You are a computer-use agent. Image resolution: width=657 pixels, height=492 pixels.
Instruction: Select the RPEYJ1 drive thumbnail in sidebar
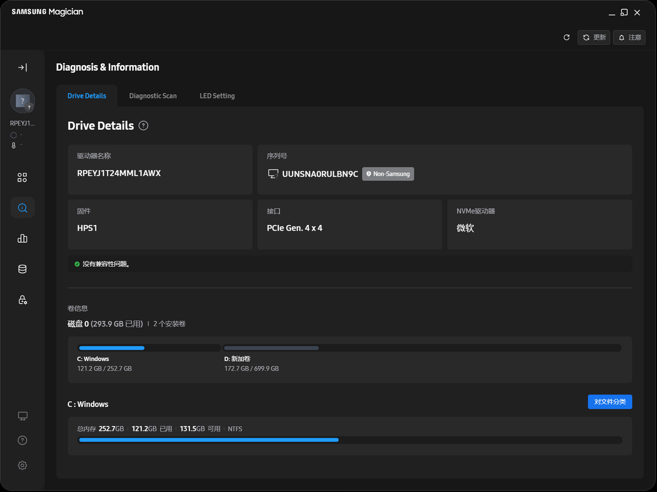coord(23,101)
